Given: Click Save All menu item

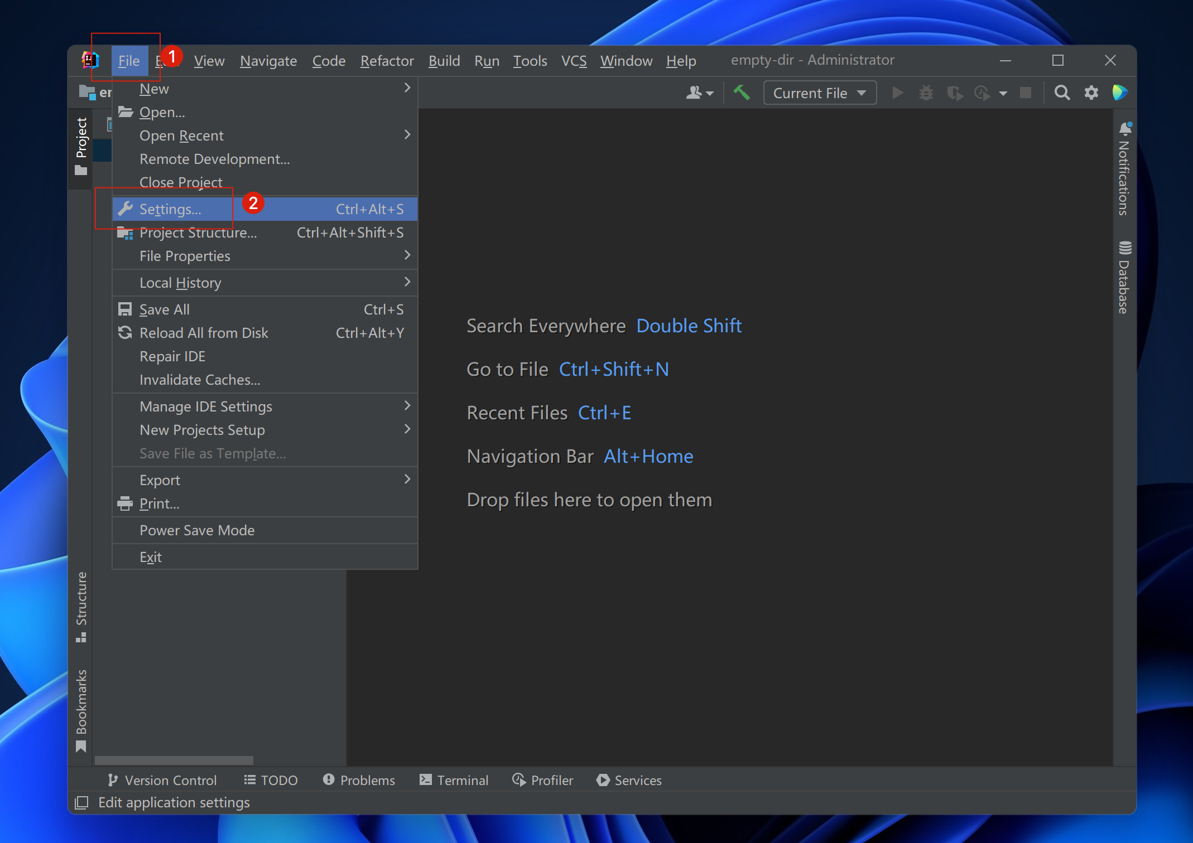Looking at the screenshot, I should coord(265,309).
